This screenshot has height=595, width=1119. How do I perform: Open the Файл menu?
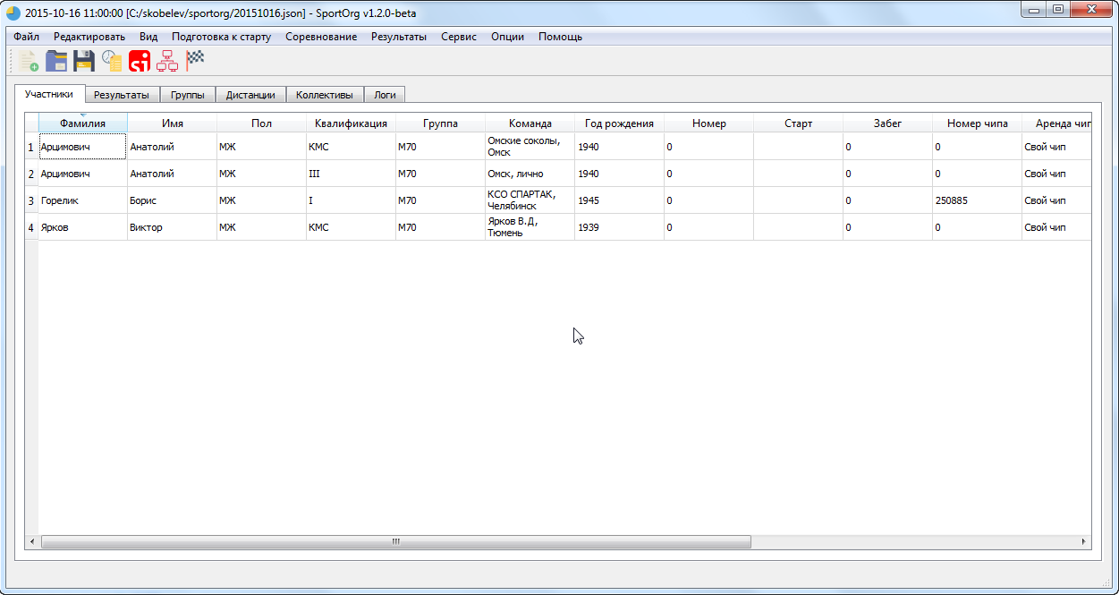27,37
